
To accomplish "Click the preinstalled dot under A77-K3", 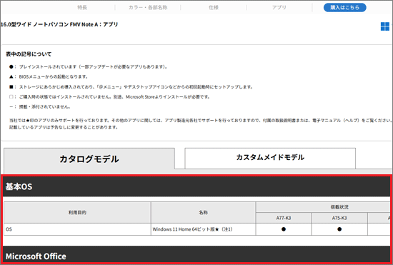I will tap(284, 229).
